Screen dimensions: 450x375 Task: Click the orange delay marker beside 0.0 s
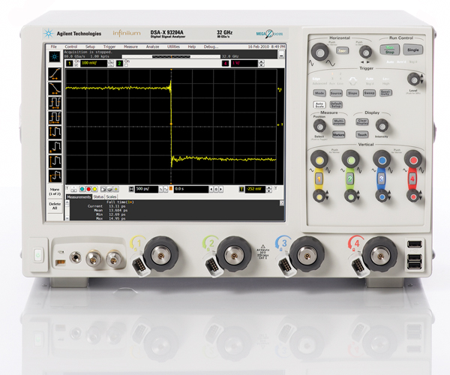pos(171,188)
